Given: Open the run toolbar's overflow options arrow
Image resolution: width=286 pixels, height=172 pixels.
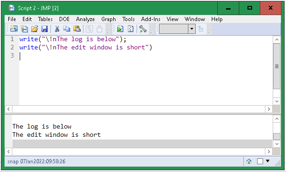Looking at the screenshot, I should (152, 32).
